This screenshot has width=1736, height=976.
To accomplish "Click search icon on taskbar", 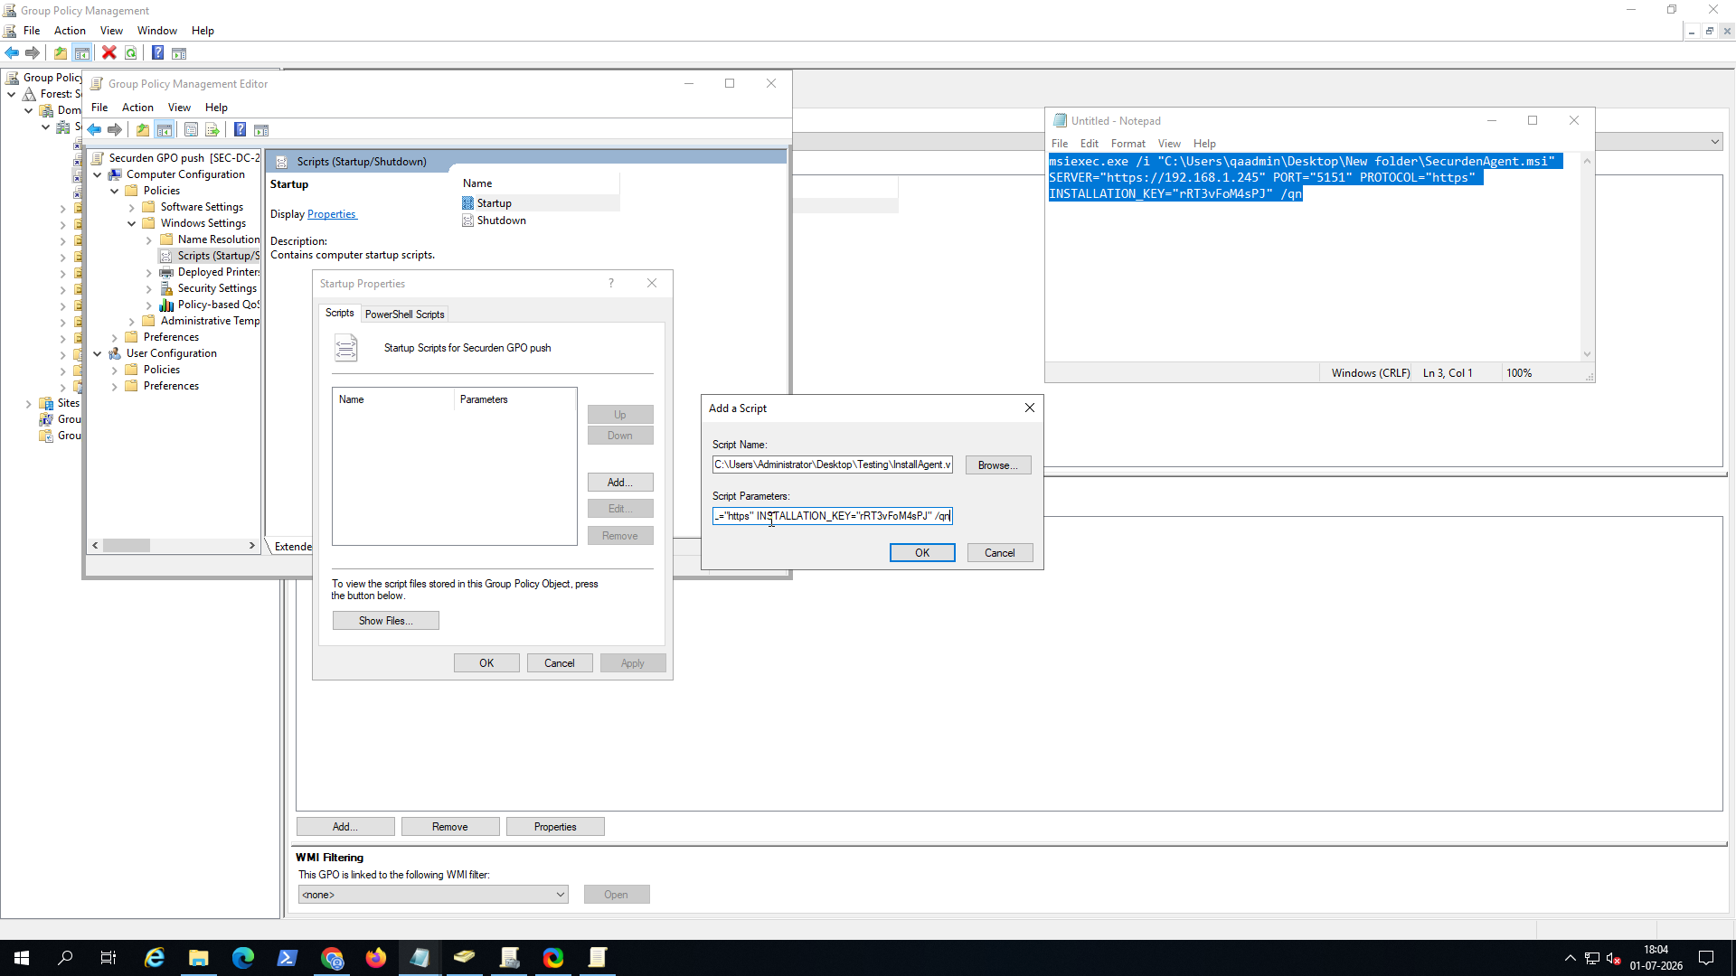I will click(x=65, y=958).
